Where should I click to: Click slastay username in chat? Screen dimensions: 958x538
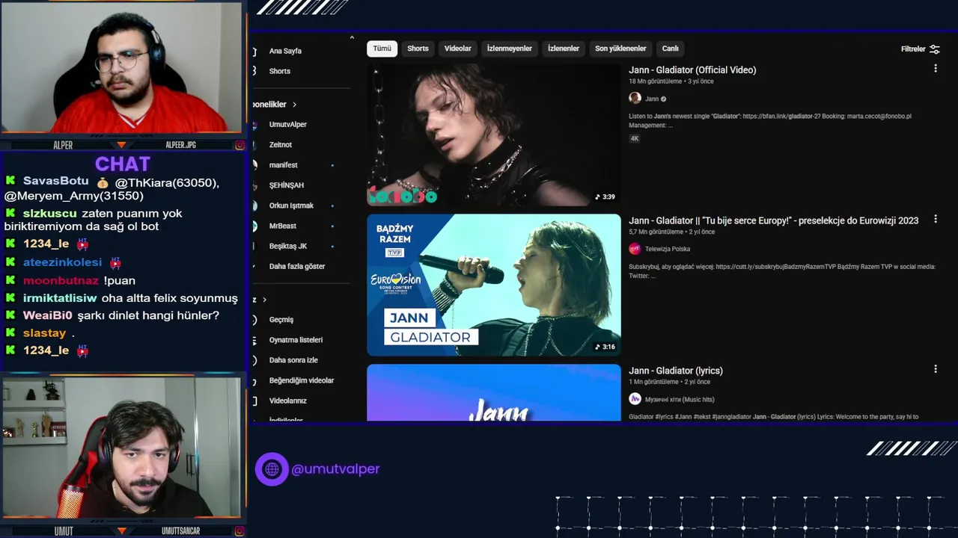[x=45, y=333]
